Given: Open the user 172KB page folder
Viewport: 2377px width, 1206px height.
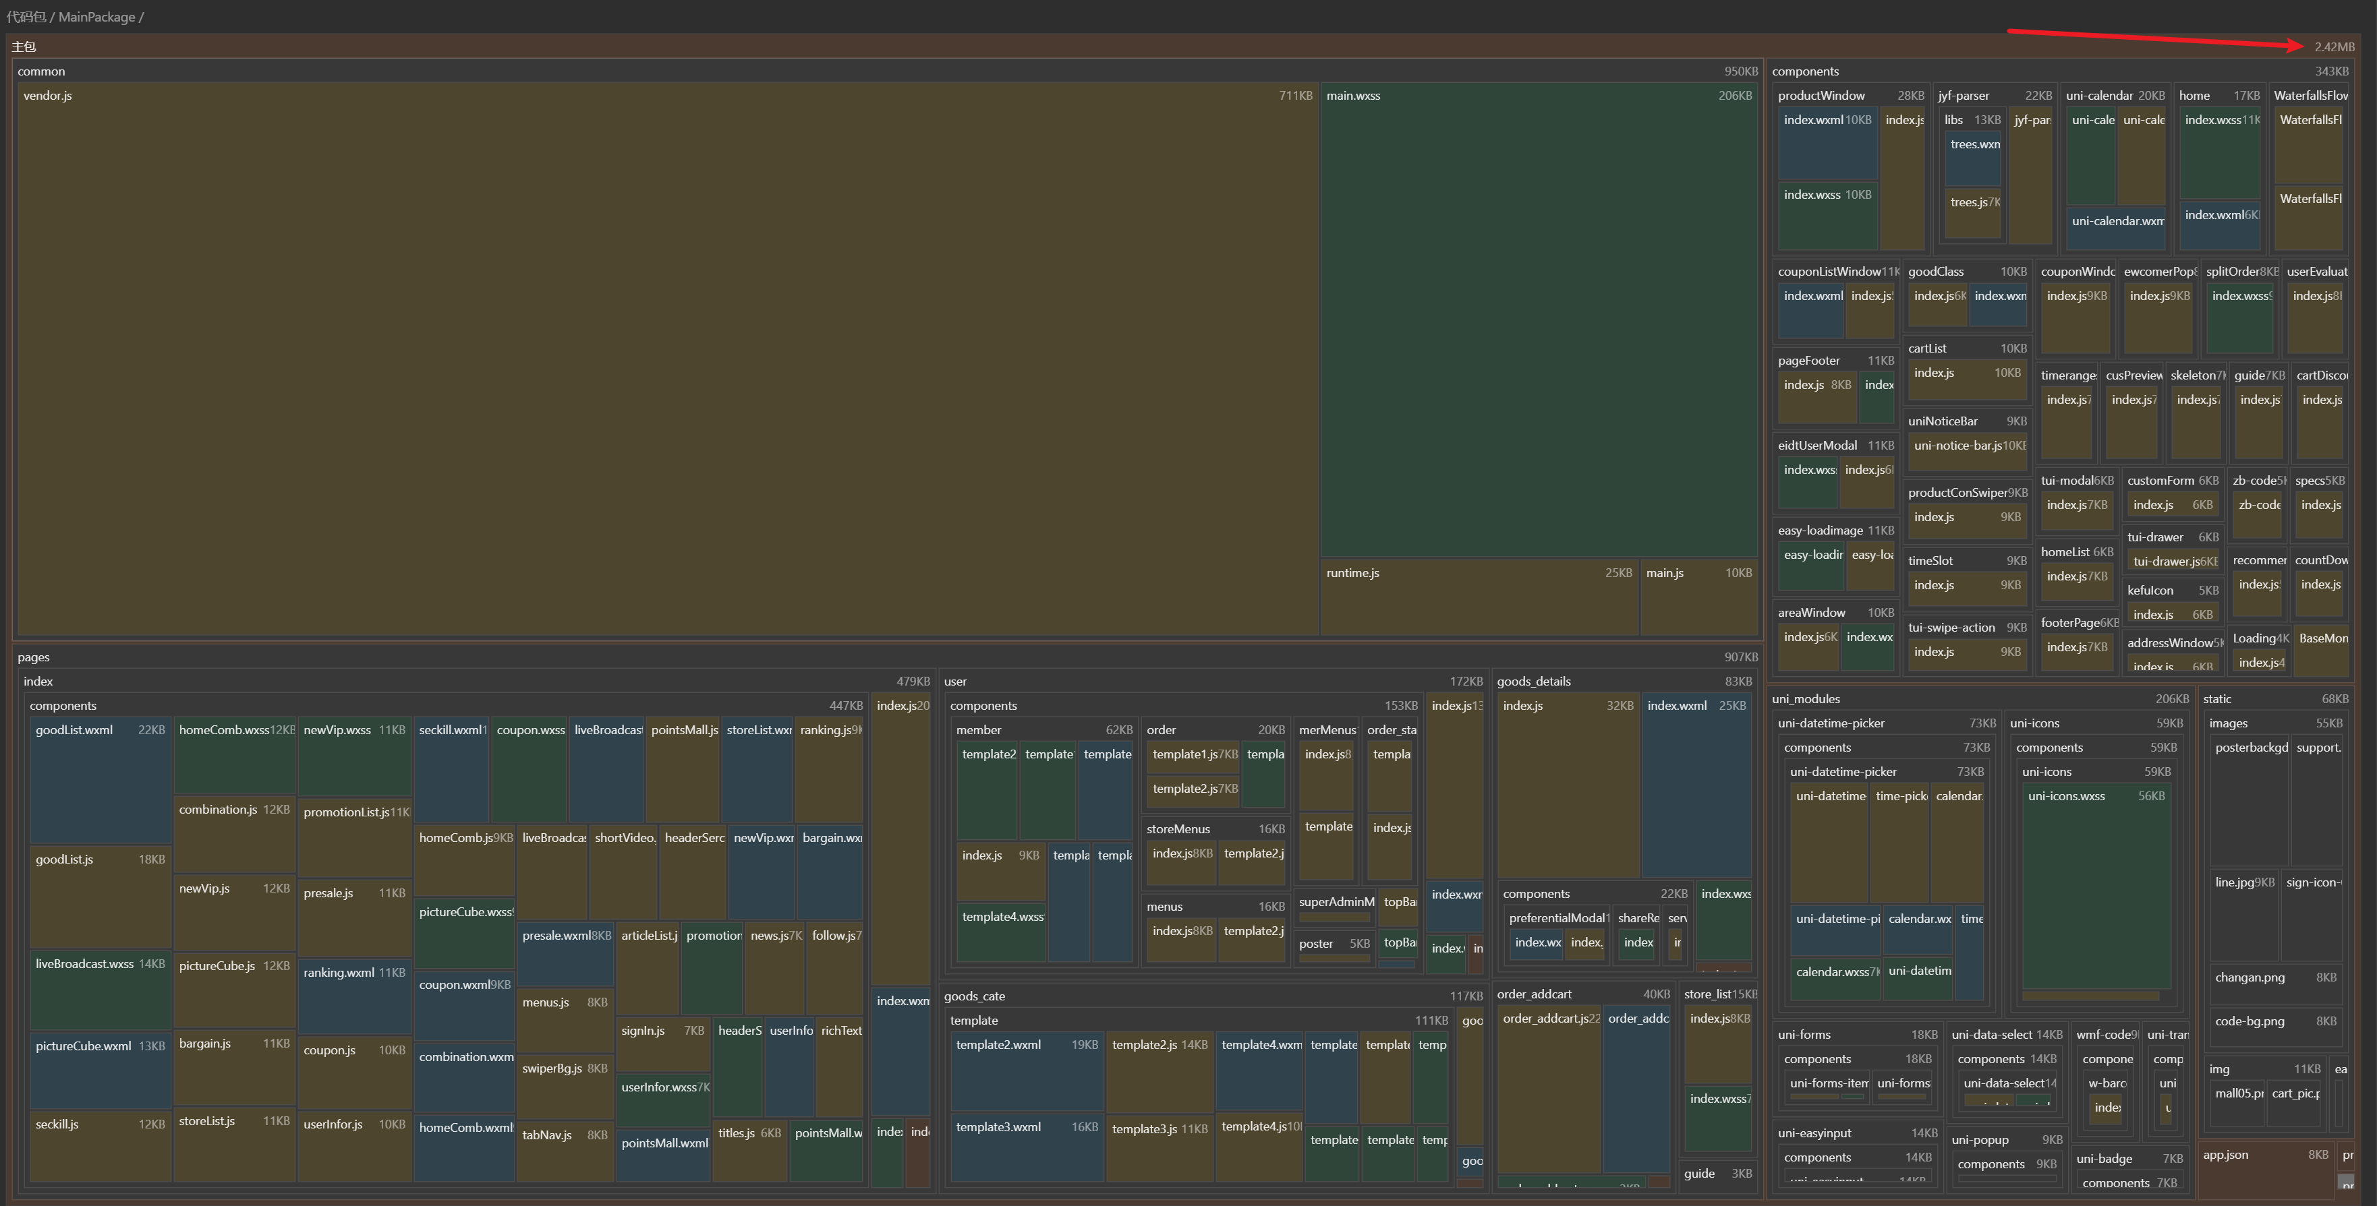Looking at the screenshot, I should coord(1213,682).
